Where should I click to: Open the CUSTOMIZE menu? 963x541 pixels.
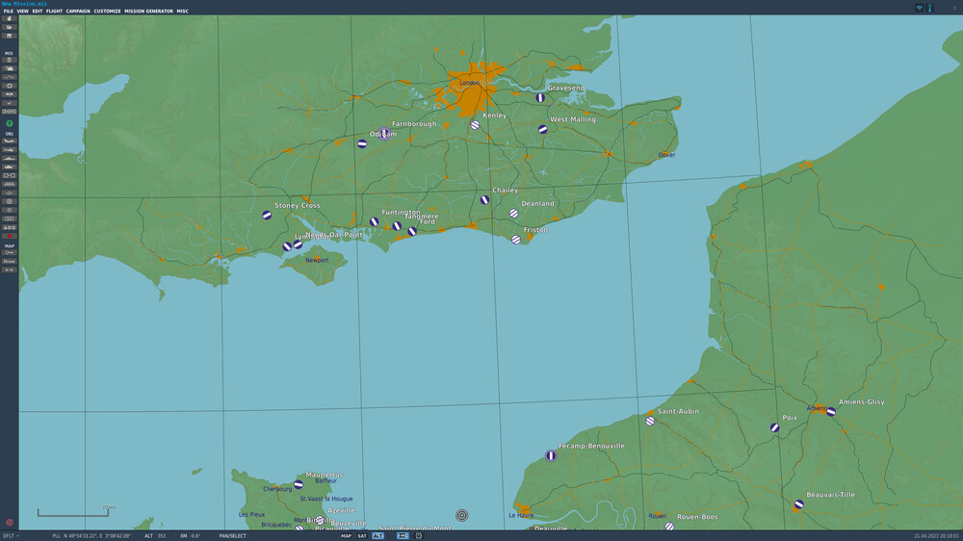tap(107, 12)
